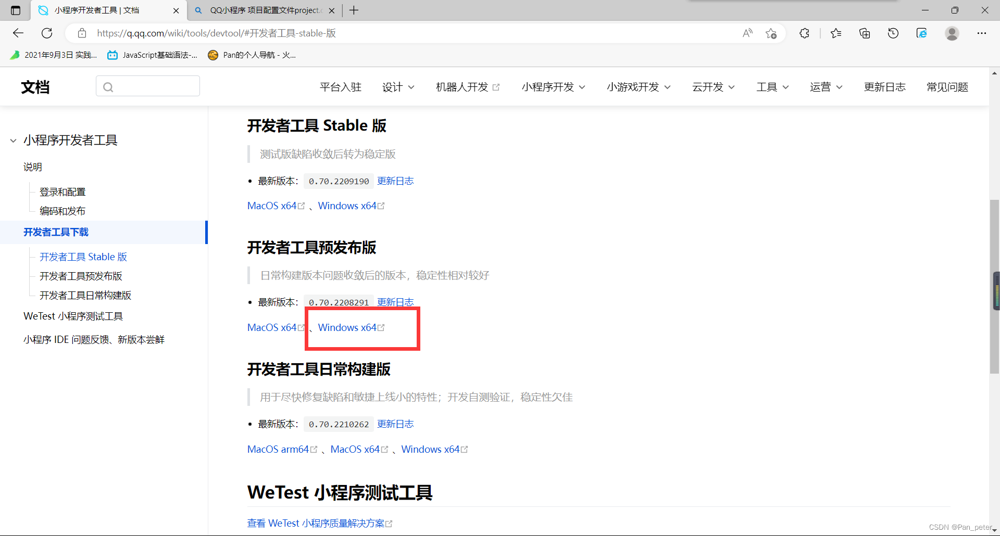Image resolution: width=1000 pixels, height=536 pixels.
Task: Open Stable version 更新日志 link
Action: pos(395,181)
